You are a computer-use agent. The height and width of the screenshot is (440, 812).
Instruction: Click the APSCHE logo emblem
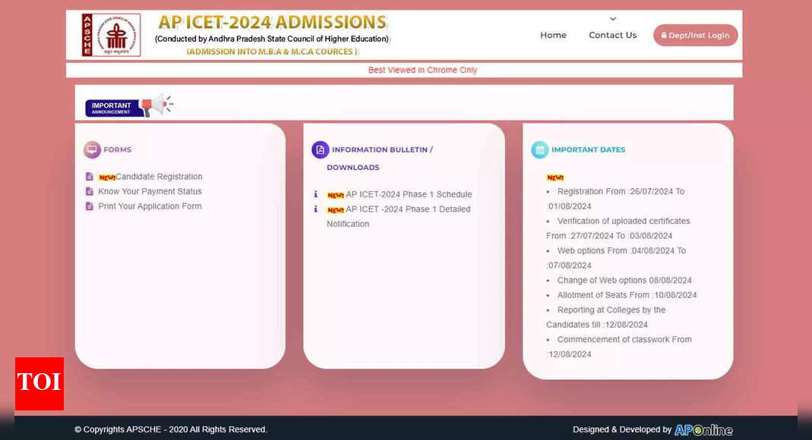111,35
